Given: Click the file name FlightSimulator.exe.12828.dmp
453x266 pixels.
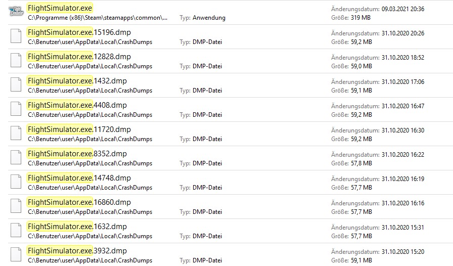Looking at the screenshot, I should [79, 57].
